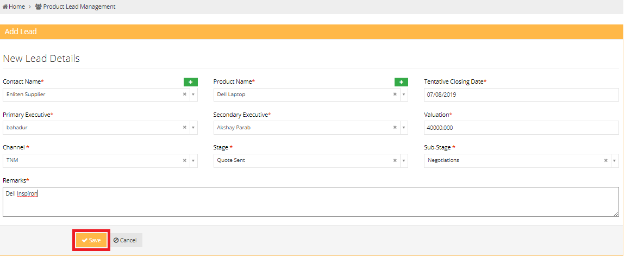The image size is (625, 257).
Task: Open the Sub-Stage dropdown arrow
Action: (615, 161)
